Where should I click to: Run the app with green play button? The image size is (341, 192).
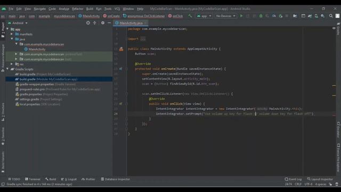click(241, 16)
